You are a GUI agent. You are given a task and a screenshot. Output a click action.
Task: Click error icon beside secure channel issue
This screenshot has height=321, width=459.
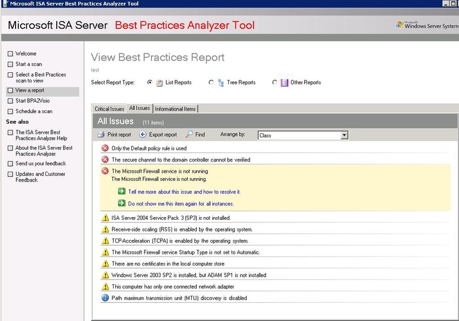pyautogui.click(x=105, y=160)
